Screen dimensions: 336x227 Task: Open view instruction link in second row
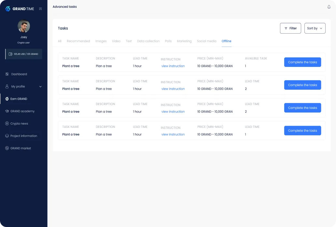173,89
